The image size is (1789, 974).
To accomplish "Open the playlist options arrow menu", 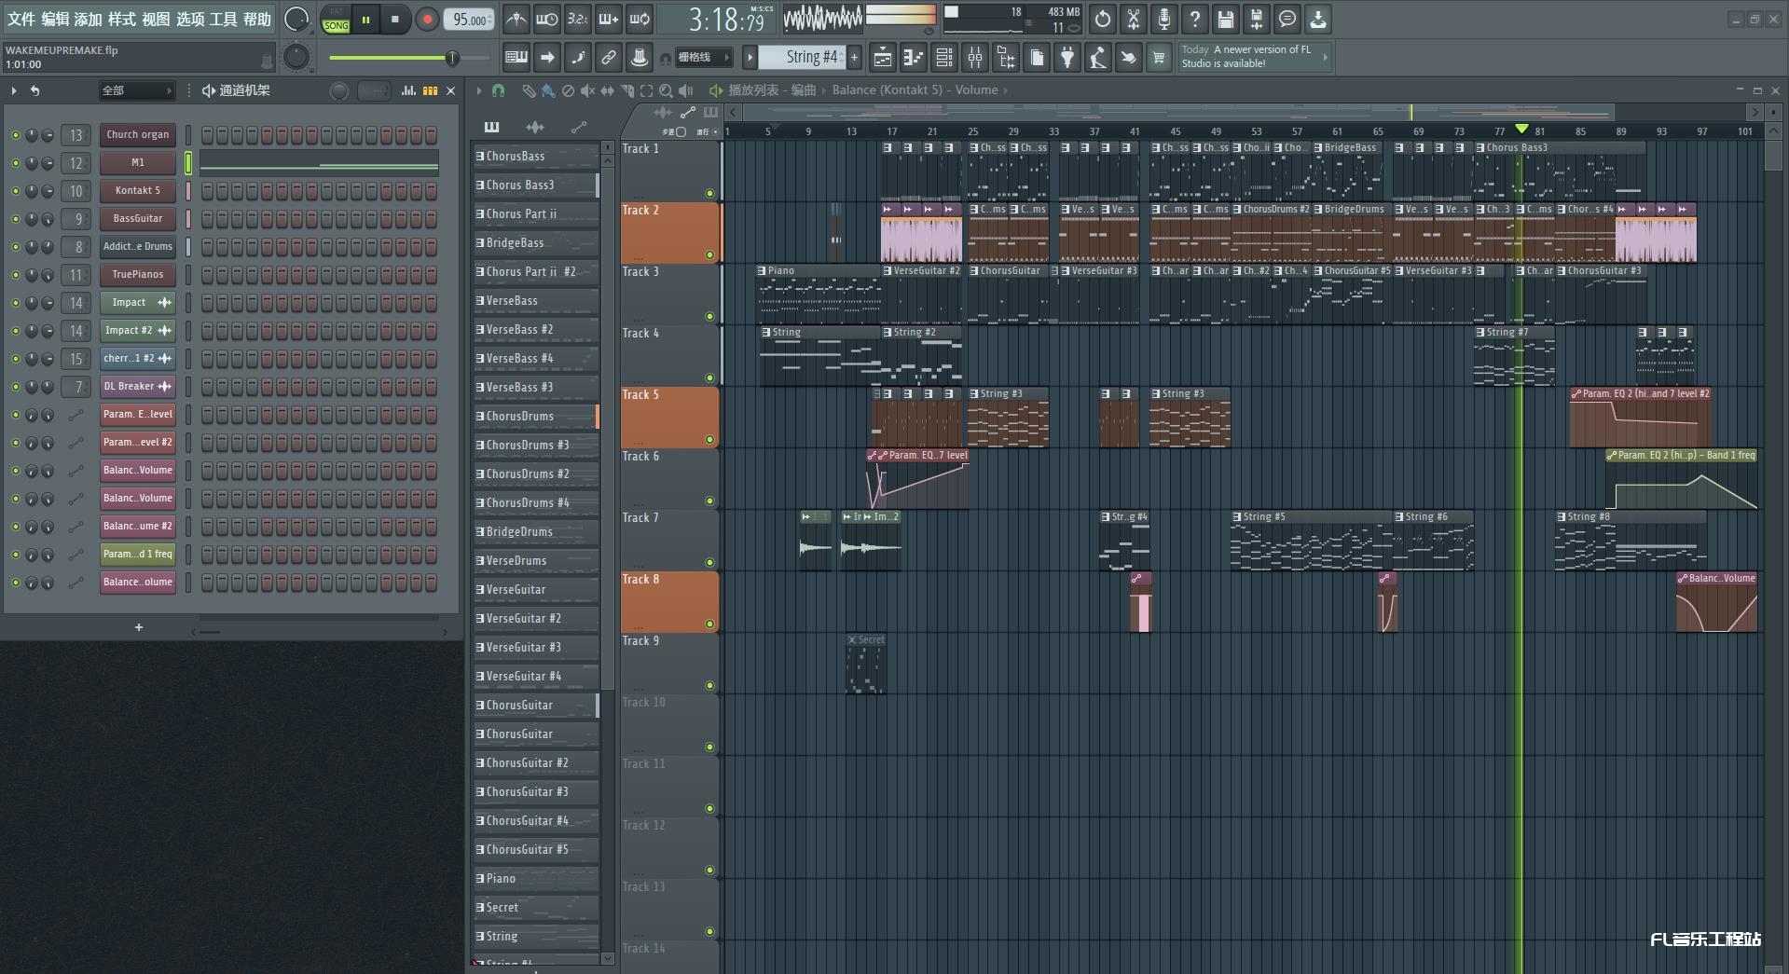I will (x=479, y=90).
